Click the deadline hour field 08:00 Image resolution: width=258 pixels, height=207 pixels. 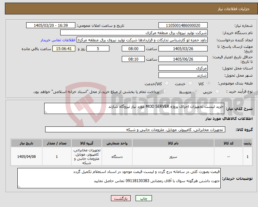(x=133, y=48)
